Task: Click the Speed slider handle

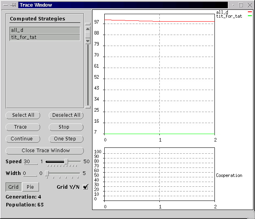Action: click(x=66, y=162)
